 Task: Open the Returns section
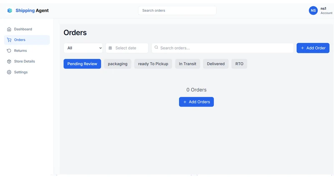tap(27, 51)
